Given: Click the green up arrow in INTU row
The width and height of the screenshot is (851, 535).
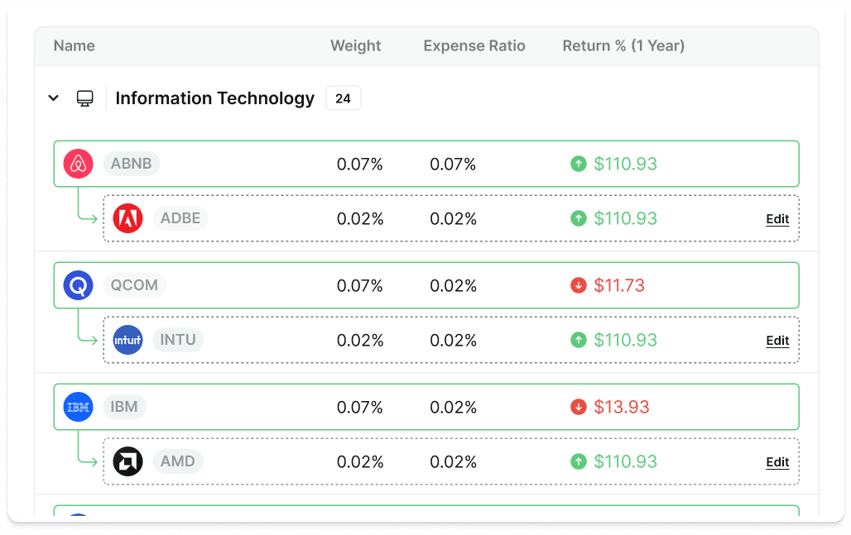Looking at the screenshot, I should pos(579,340).
